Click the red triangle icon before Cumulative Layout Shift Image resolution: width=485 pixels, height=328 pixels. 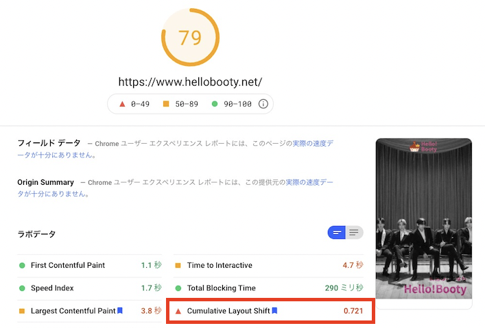[178, 311]
